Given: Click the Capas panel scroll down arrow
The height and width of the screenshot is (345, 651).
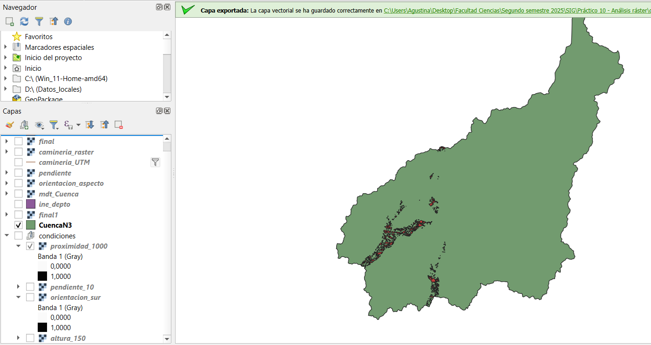Looking at the screenshot, I should pos(167,338).
